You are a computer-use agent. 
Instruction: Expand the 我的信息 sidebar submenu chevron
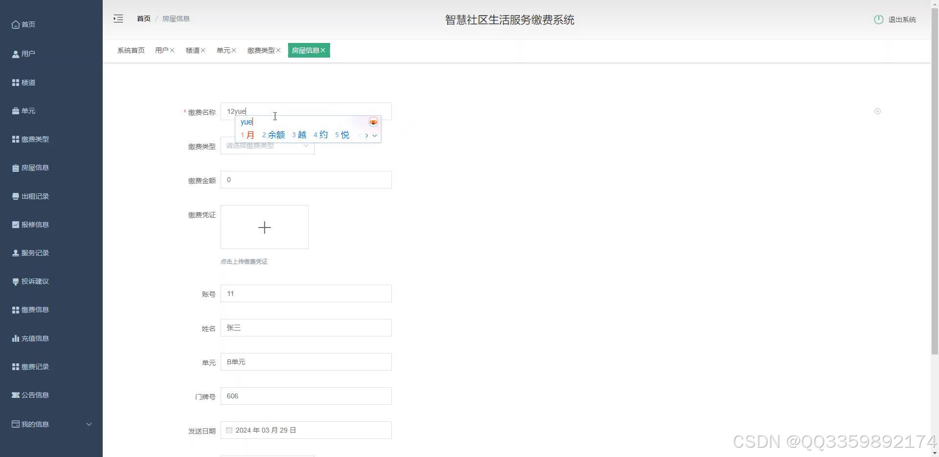pyautogui.click(x=89, y=424)
